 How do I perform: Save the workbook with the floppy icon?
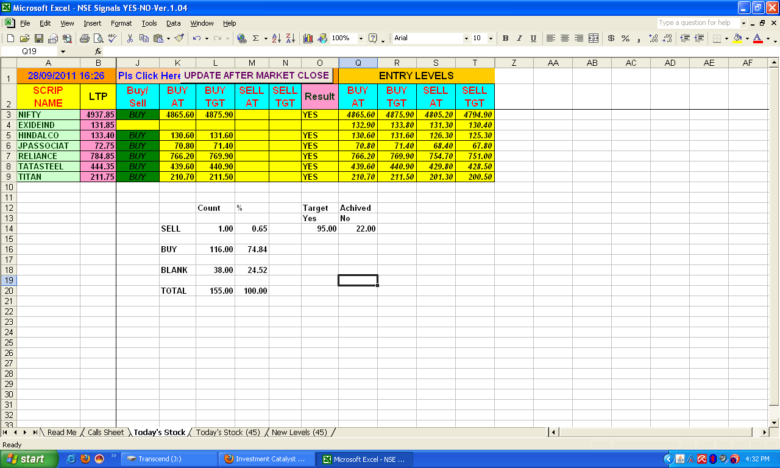pos(38,38)
